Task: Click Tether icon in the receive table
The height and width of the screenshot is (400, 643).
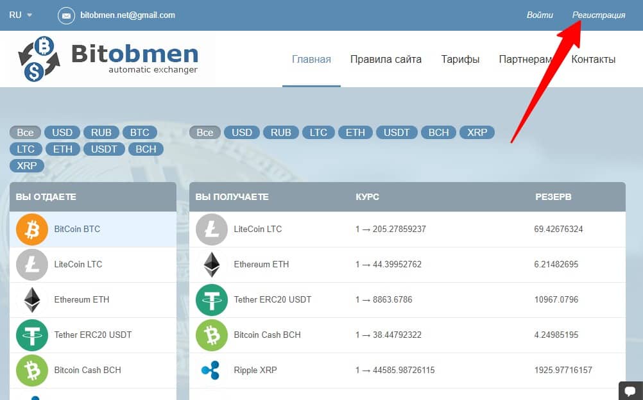Action: click(212, 299)
